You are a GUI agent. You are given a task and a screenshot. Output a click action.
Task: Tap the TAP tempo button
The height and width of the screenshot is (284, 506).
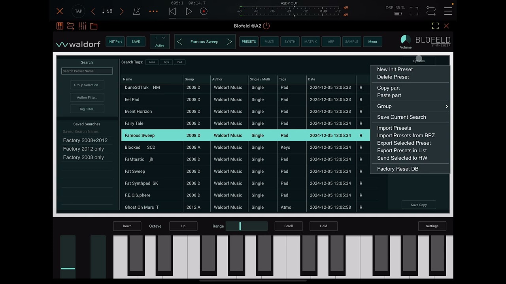pos(79,11)
